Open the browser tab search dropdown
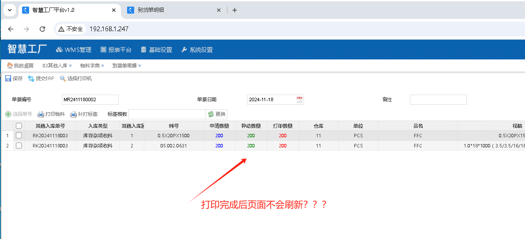The height and width of the screenshot is (239, 525). click(x=9, y=10)
